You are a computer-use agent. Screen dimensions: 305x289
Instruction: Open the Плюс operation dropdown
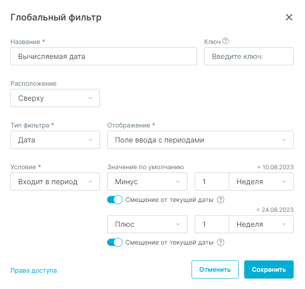point(147,224)
